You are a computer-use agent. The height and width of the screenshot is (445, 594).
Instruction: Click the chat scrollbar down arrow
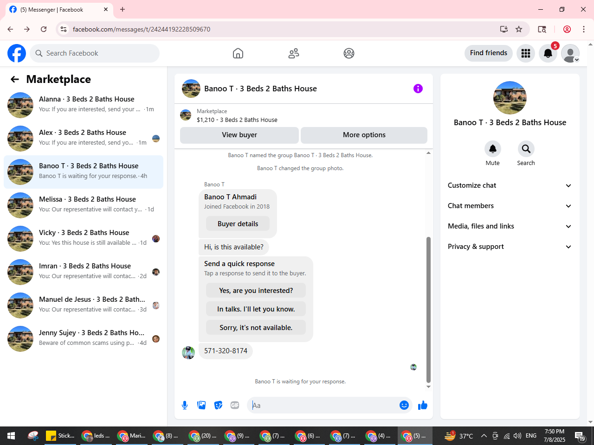click(428, 387)
